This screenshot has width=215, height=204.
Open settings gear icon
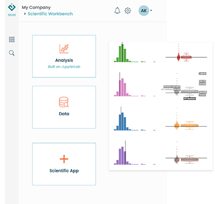click(x=128, y=11)
